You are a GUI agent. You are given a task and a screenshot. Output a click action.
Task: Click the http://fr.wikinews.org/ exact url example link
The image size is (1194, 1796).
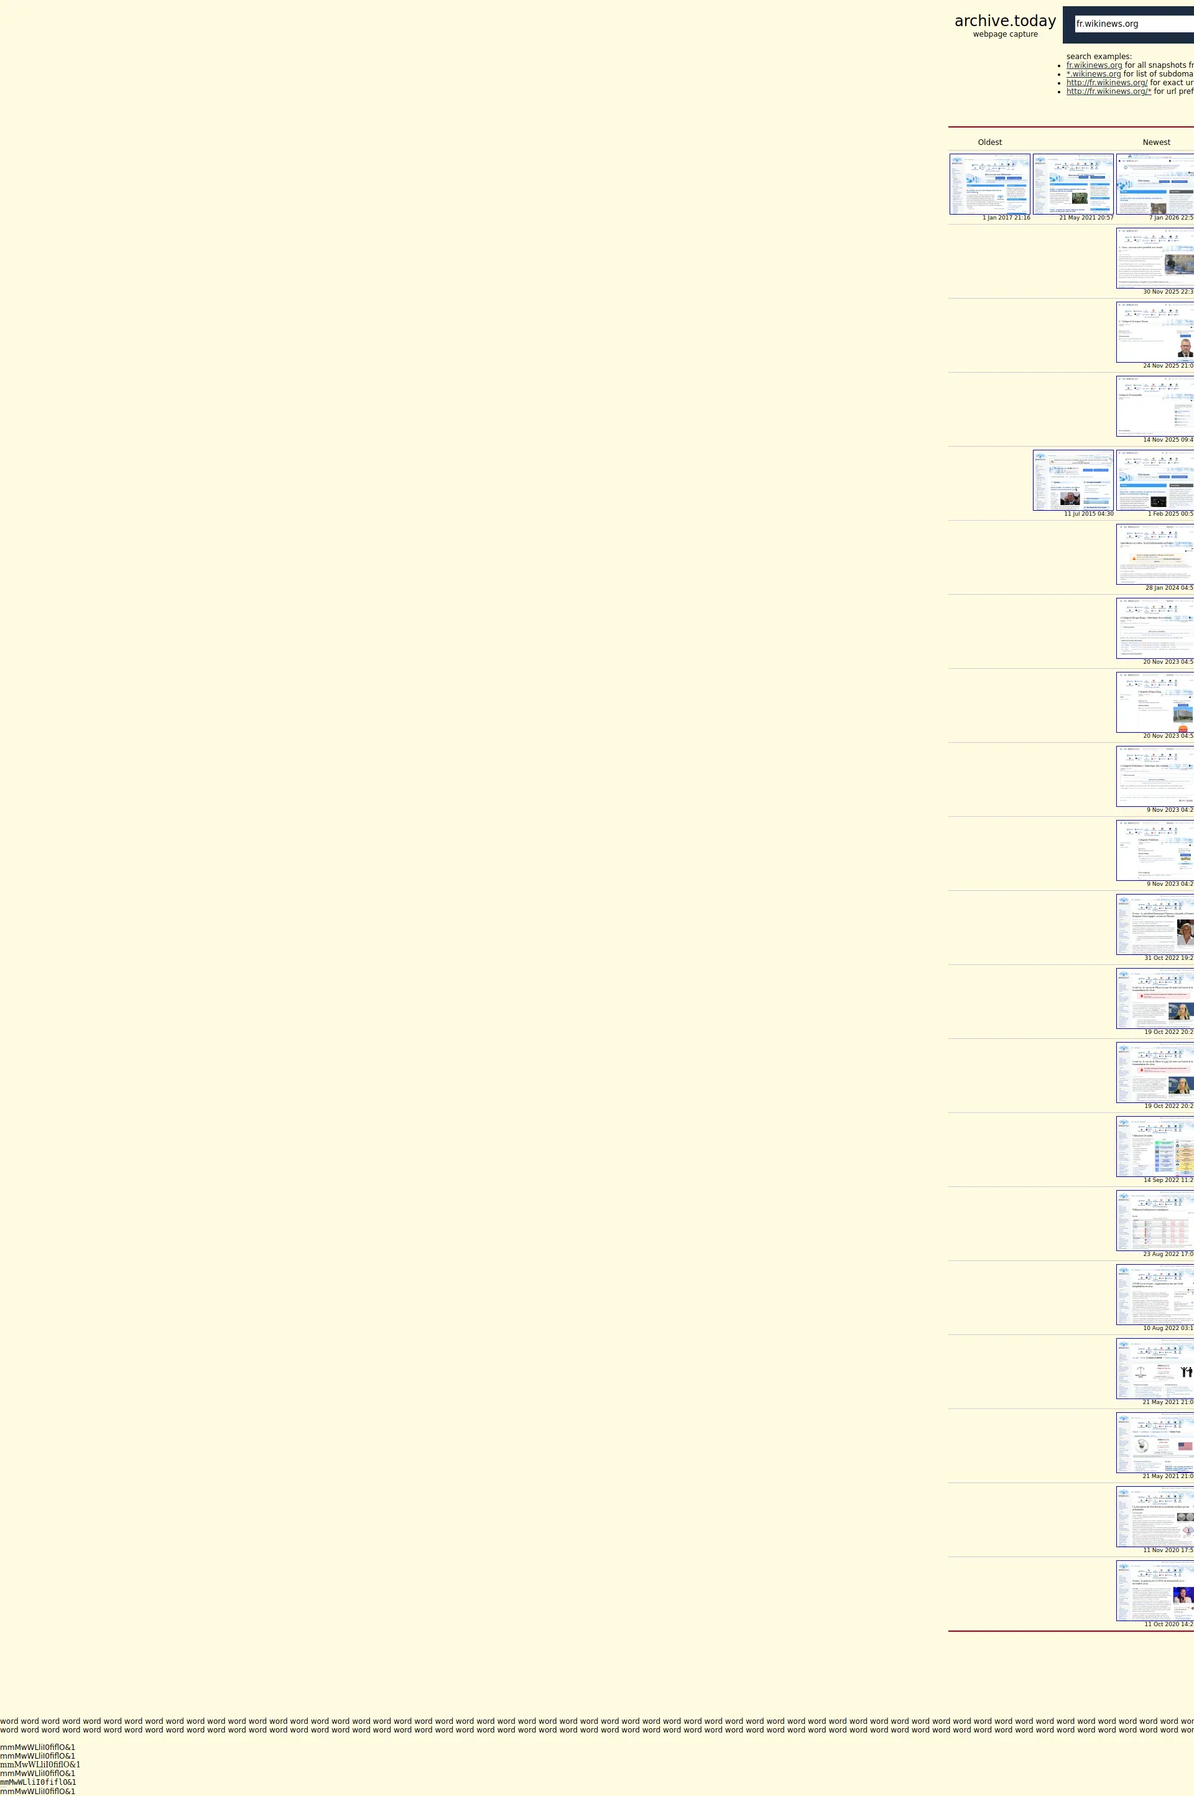(1106, 83)
